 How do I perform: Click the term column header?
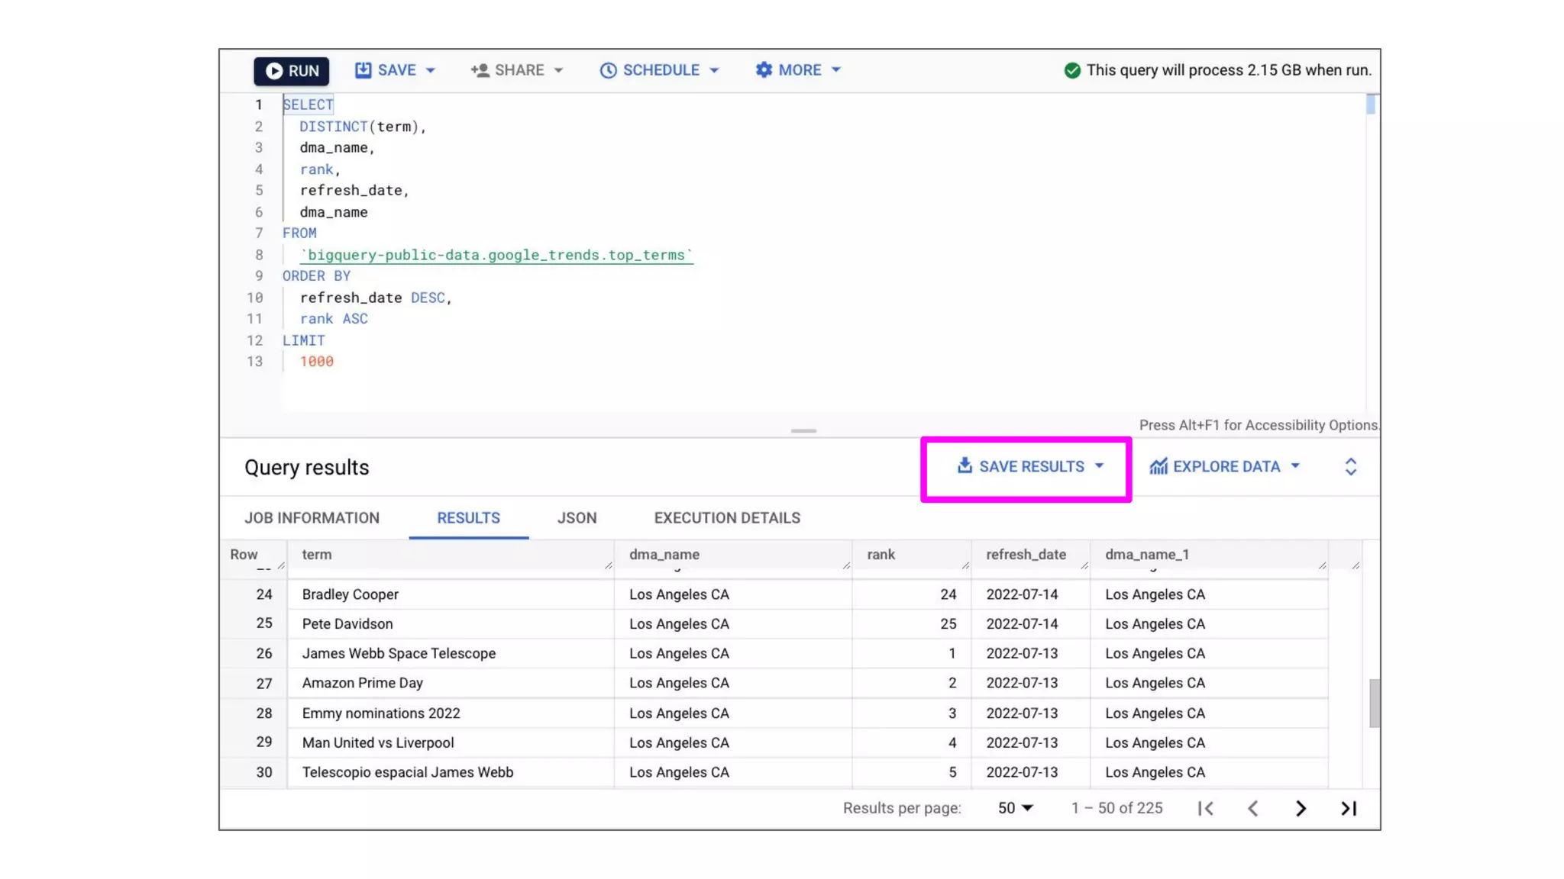(317, 555)
